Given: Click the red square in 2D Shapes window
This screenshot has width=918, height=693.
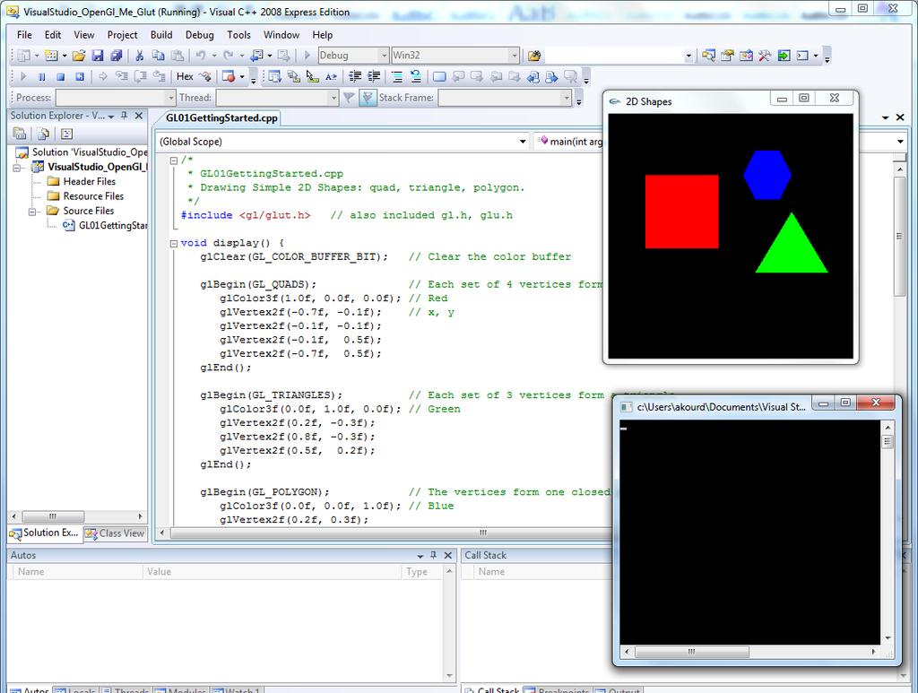Looking at the screenshot, I should [681, 212].
